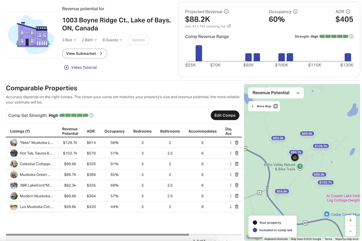Sort by the Occupancy column header
The height and width of the screenshot is (241, 362).
(x=114, y=131)
